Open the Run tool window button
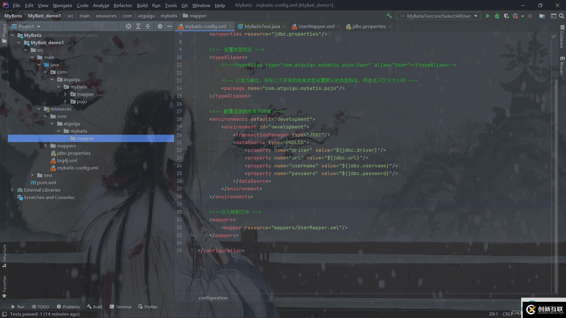566x318 pixels. click(18, 307)
